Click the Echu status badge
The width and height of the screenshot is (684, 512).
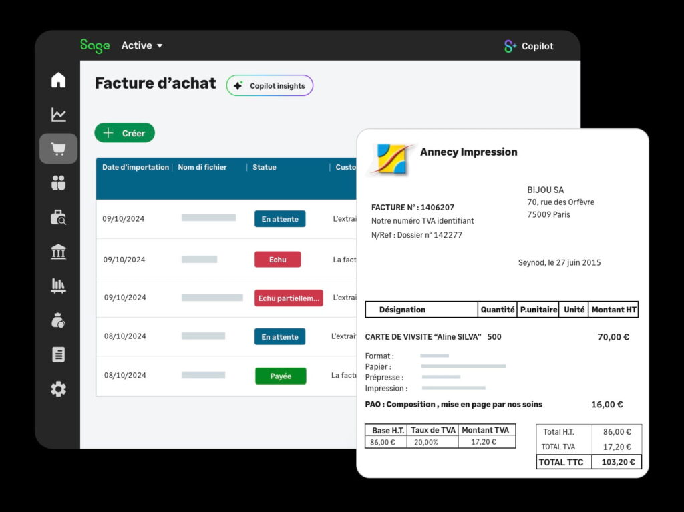pyautogui.click(x=277, y=260)
